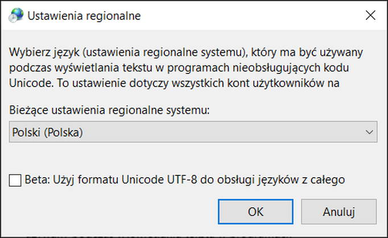Click the globe icon in title bar

[x=17, y=16]
